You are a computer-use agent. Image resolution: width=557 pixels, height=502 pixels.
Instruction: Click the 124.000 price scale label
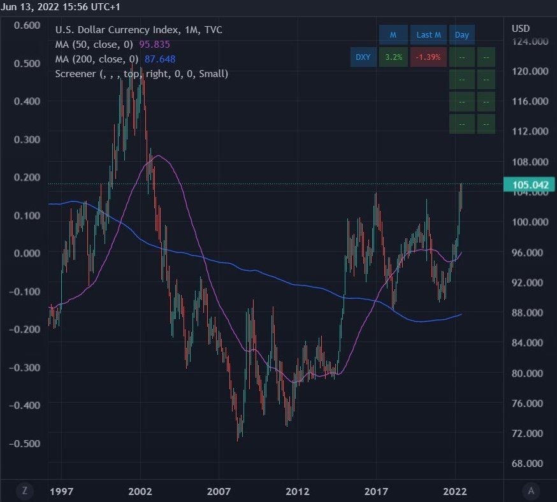tap(530, 41)
